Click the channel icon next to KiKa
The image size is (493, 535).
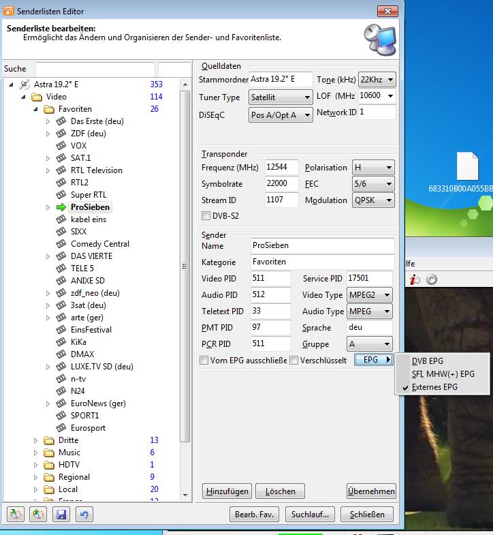(61, 342)
